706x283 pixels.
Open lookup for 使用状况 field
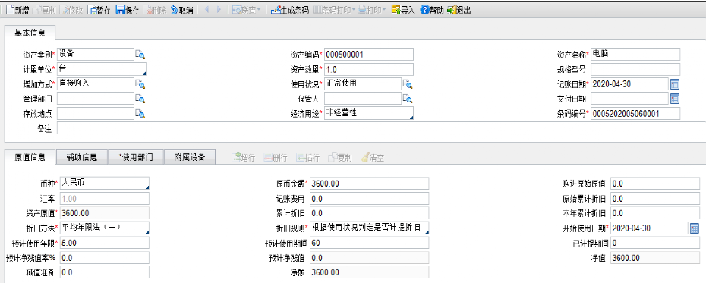click(408, 84)
